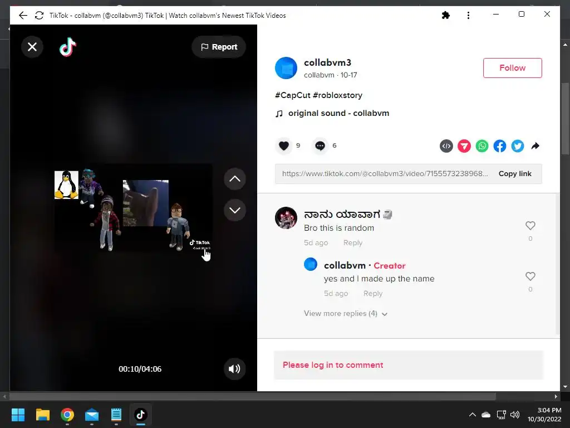Open more share options arrow
Screen dimensions: 570x428
535,146
